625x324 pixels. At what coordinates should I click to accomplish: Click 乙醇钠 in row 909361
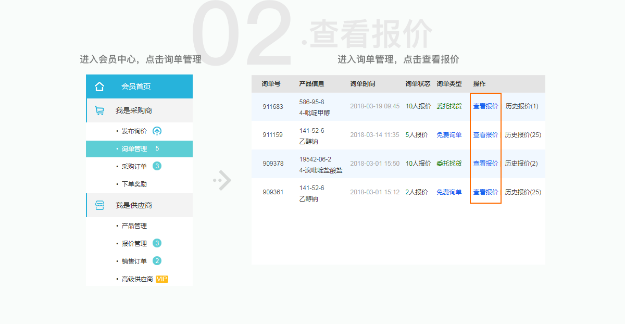309,199
